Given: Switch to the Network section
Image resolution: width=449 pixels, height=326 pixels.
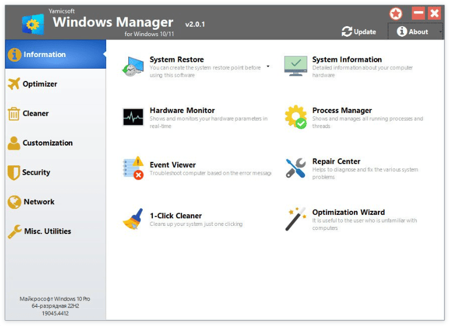Looking at the screenshot, I should click(x=55, y=202).
